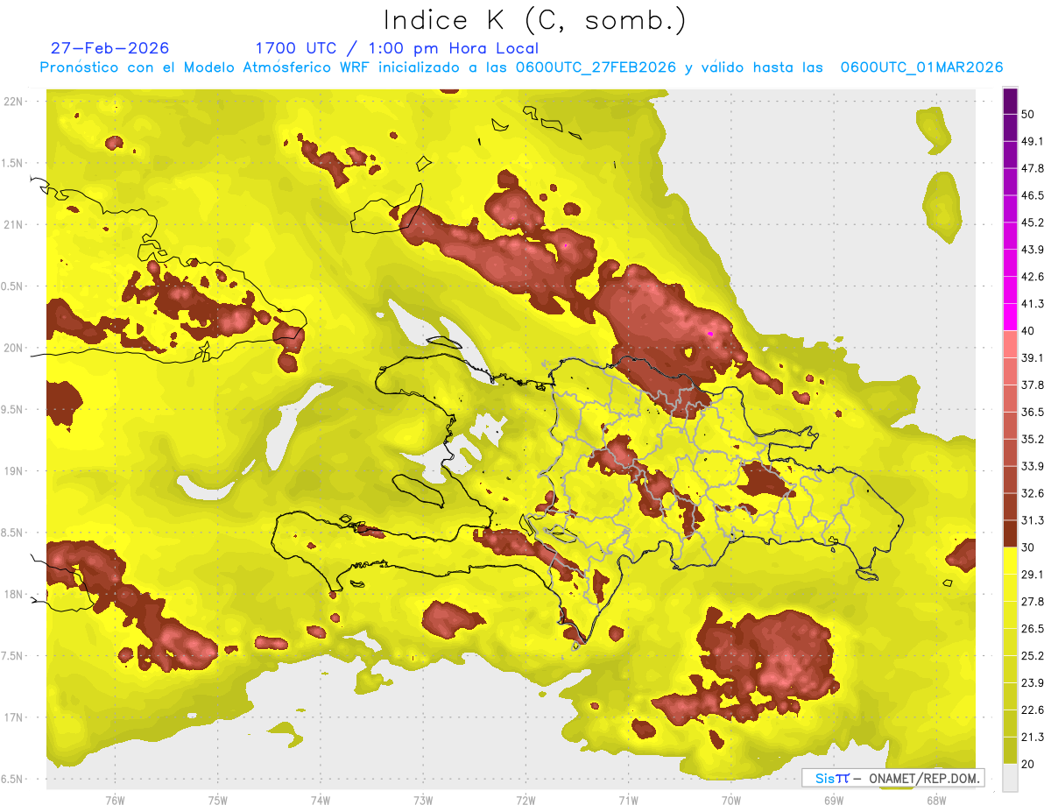Viewport: 1051px width, 812px height.
Task: Click longitude label '76W'
Action: tap(115, 800)
